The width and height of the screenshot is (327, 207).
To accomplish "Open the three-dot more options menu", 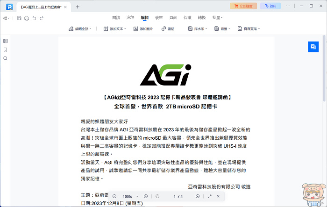I will click(288, 6).
